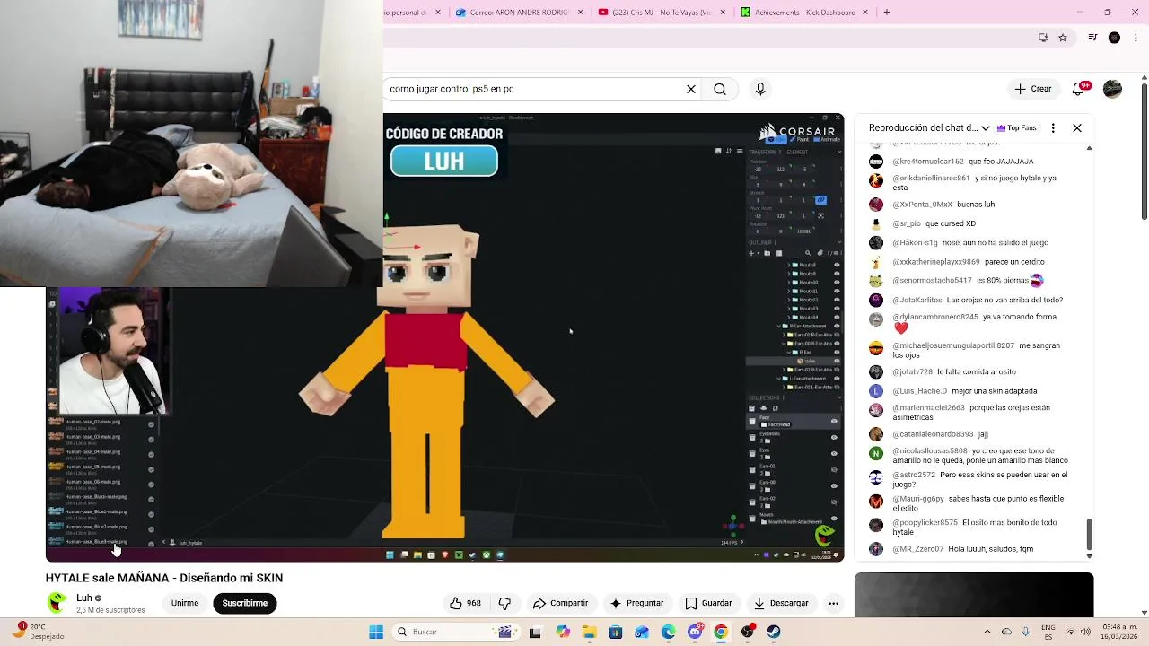The image size is (1149, 646).
Task: Open Discord from the taskbar
Action: click(x=695, y=632)
